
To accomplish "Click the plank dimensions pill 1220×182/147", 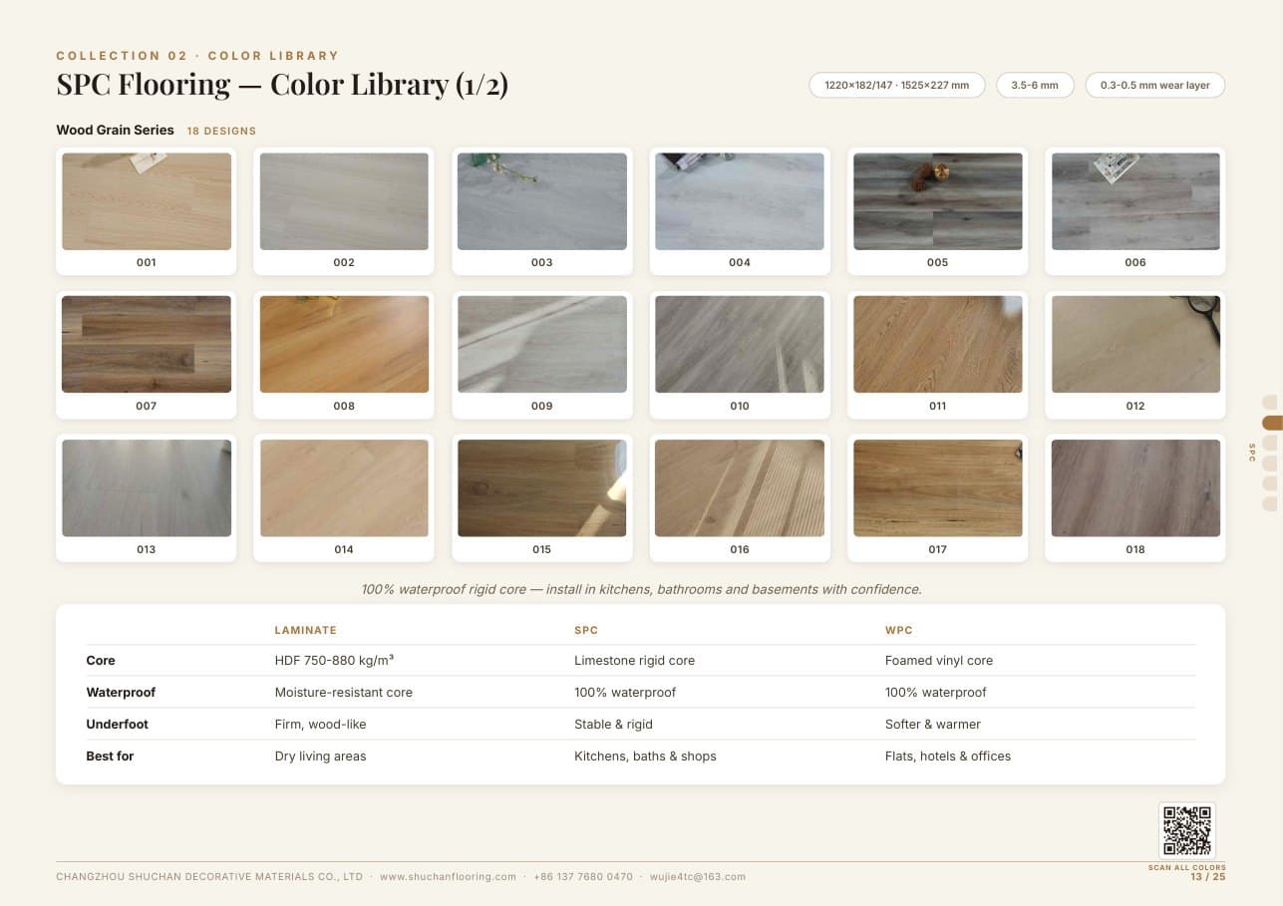I will pyautogui.click(x=897, y=86).
